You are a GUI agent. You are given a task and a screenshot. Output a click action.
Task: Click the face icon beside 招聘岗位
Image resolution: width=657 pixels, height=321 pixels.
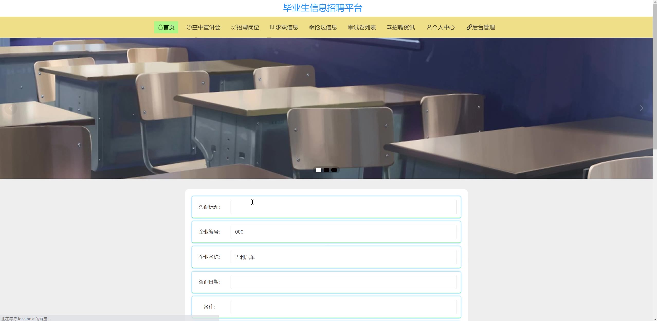pos(234,27)
